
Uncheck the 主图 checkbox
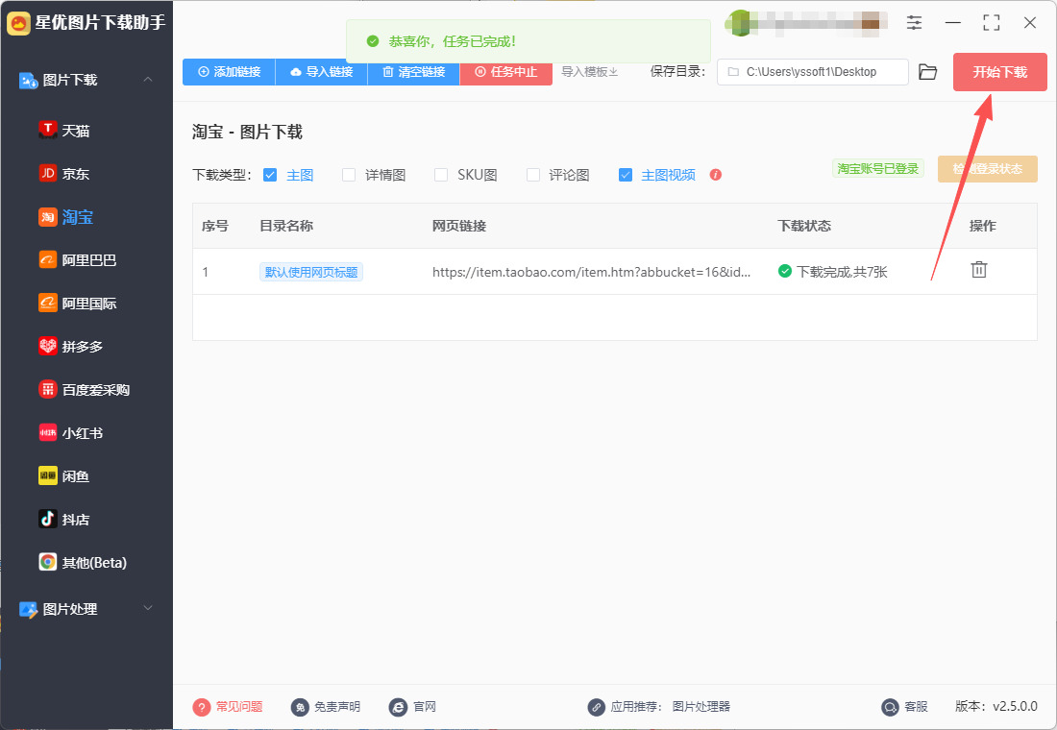point(270,175)
